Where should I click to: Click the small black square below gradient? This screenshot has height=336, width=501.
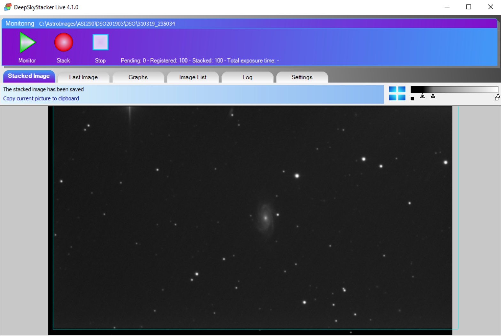coord(412,99)
